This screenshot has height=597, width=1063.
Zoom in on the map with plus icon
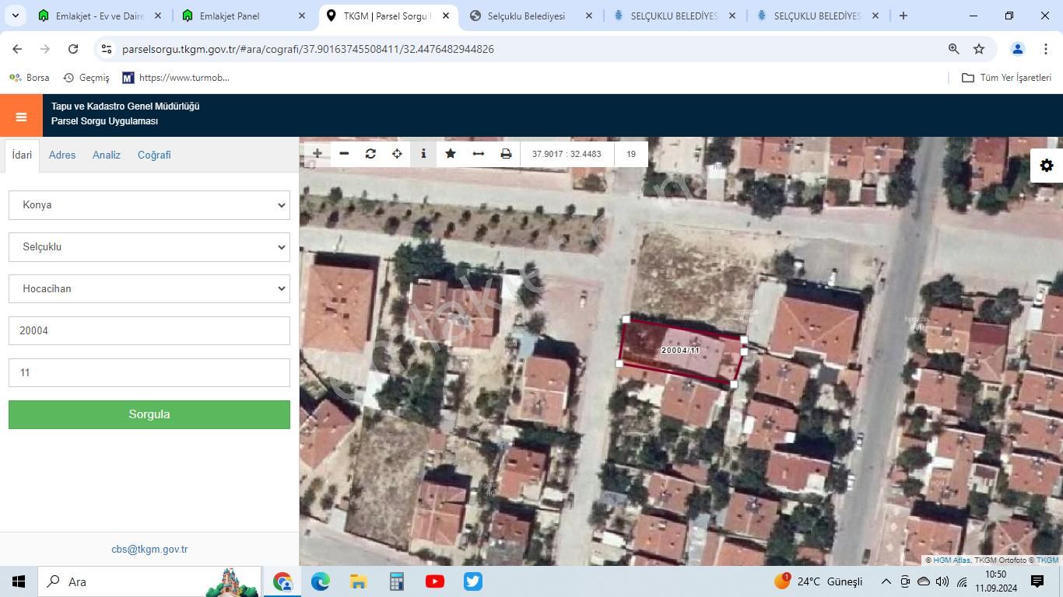[317, 154]
